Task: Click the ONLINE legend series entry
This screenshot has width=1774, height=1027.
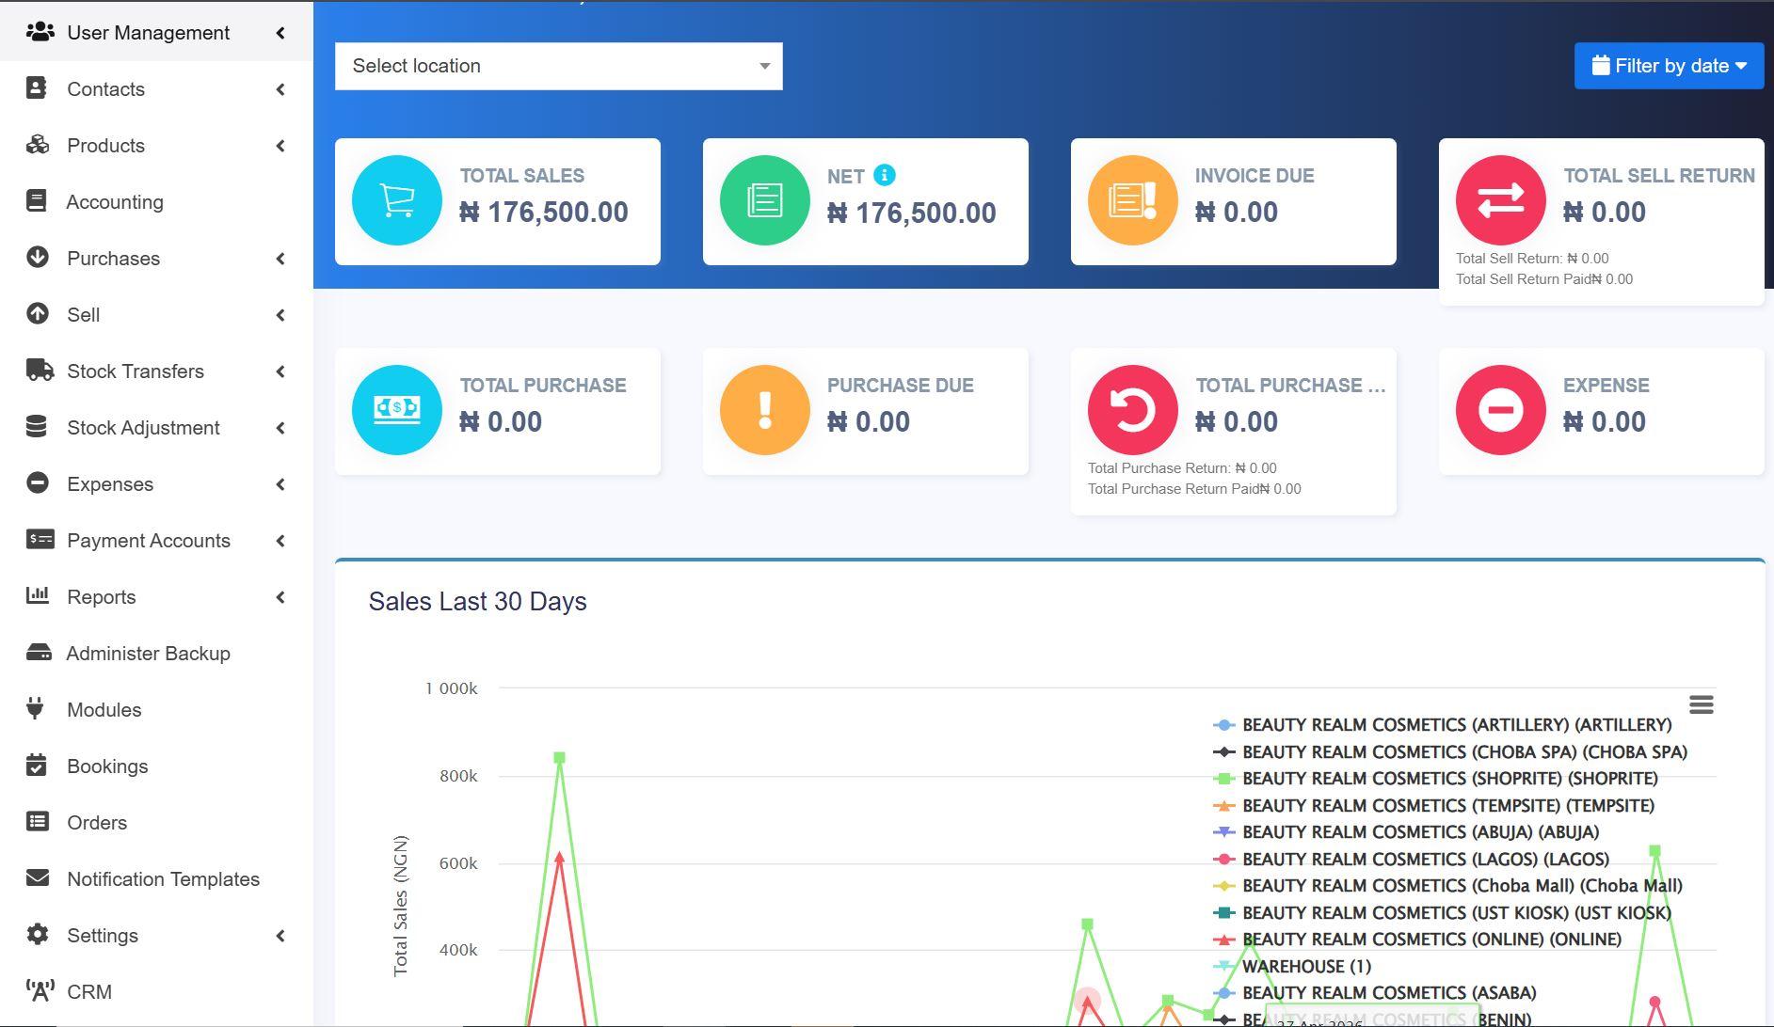Action: tap(1417, 940)
